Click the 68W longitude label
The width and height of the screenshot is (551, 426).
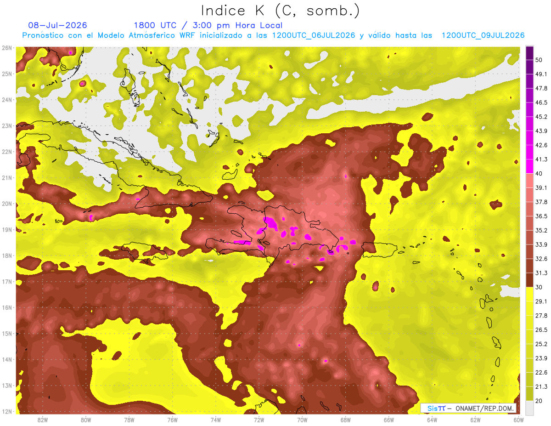tap(345, 420)
